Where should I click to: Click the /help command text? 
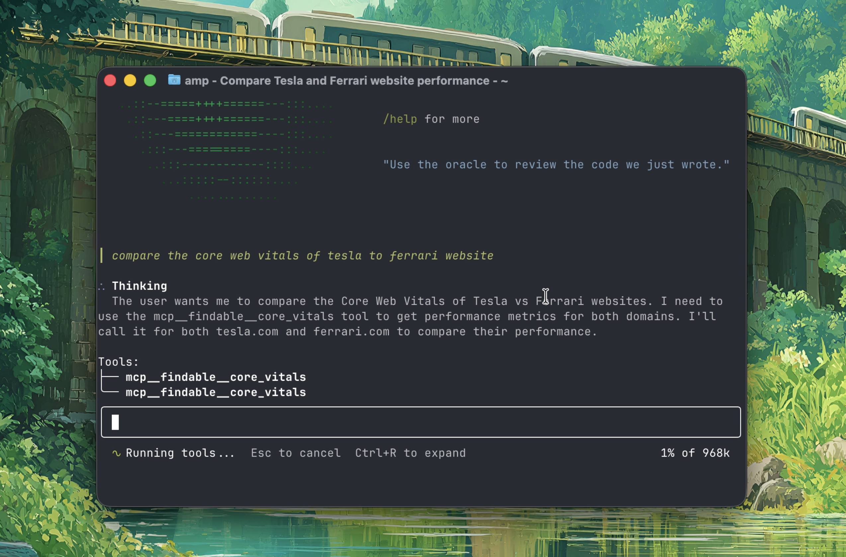point(400,119)
